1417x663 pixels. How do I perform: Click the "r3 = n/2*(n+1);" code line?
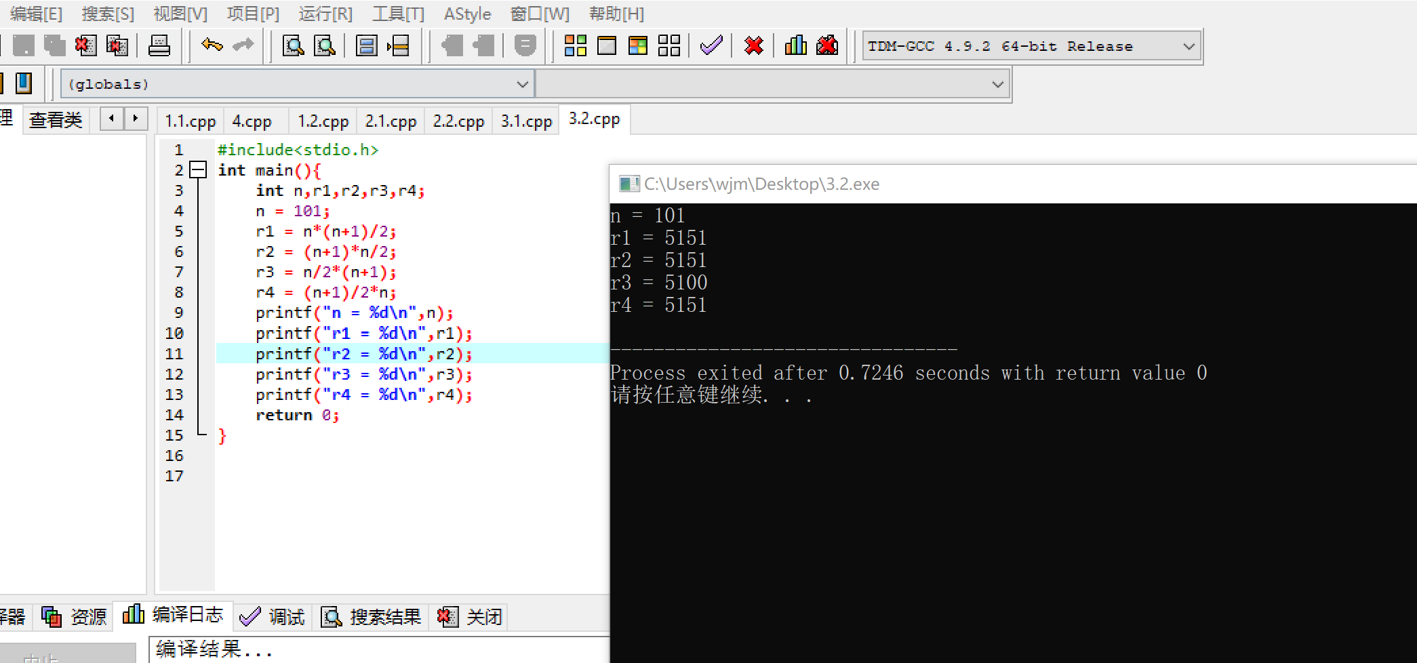coord(326,272)
